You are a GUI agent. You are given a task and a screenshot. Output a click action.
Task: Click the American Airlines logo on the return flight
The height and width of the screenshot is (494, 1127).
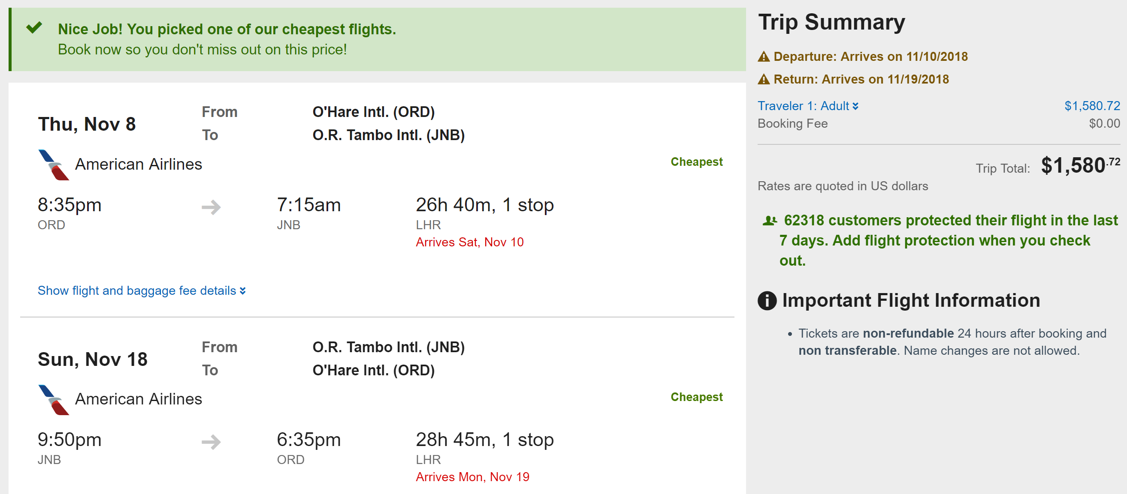[x=54, y=400]
